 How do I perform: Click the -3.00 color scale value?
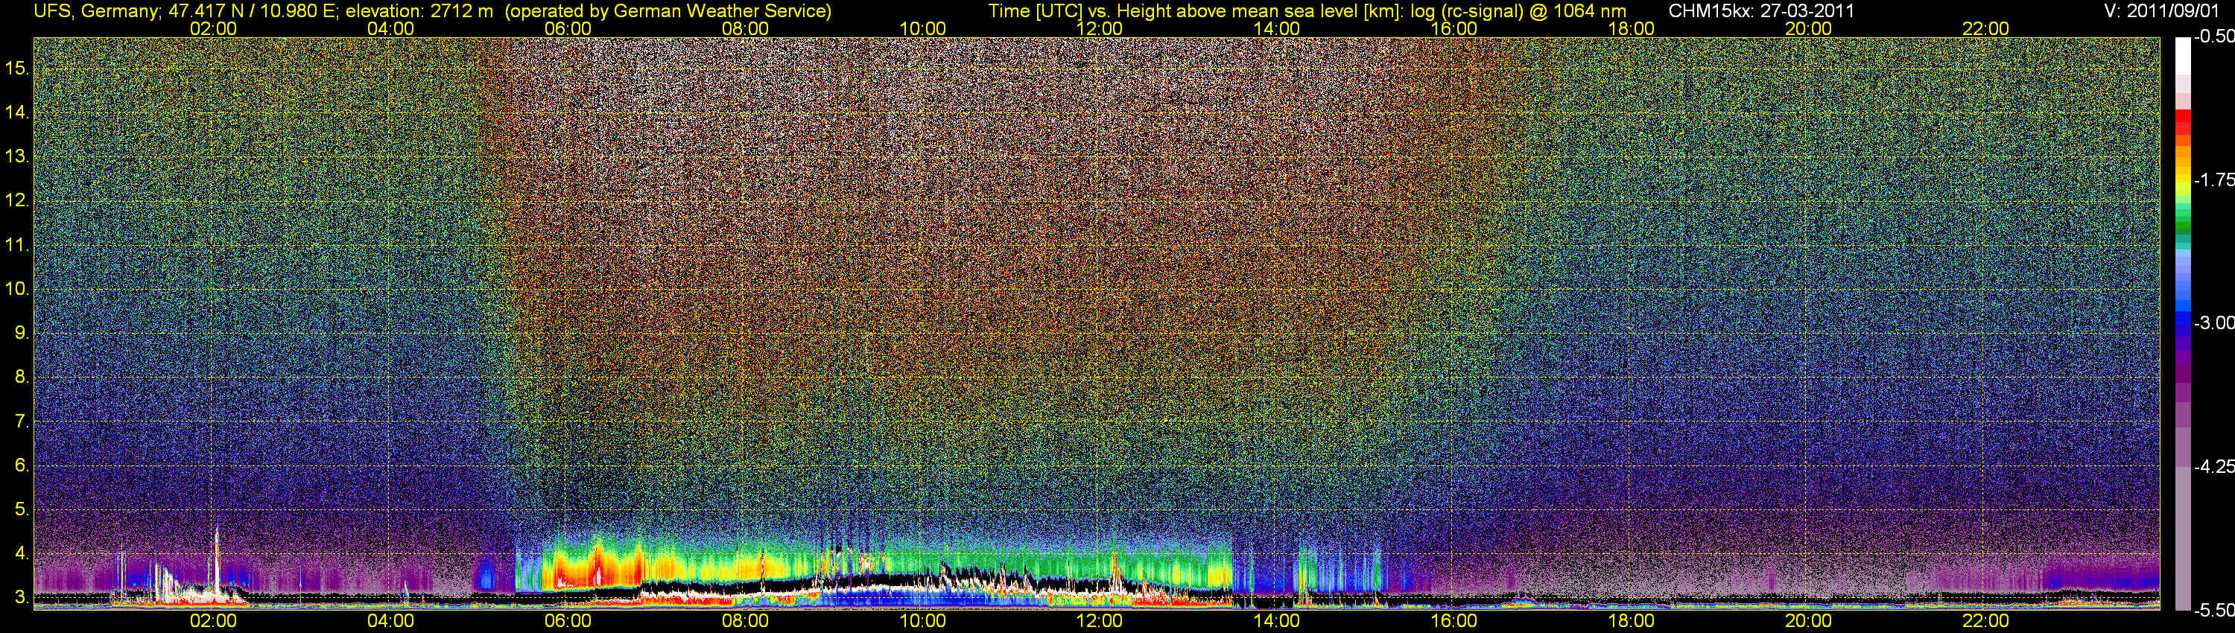click(x=2213, y=322)
